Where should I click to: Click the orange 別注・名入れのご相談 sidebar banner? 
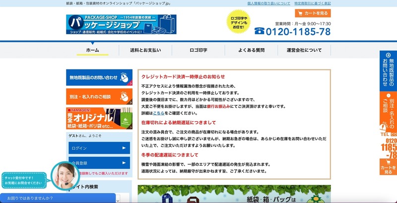pos(99,96)
